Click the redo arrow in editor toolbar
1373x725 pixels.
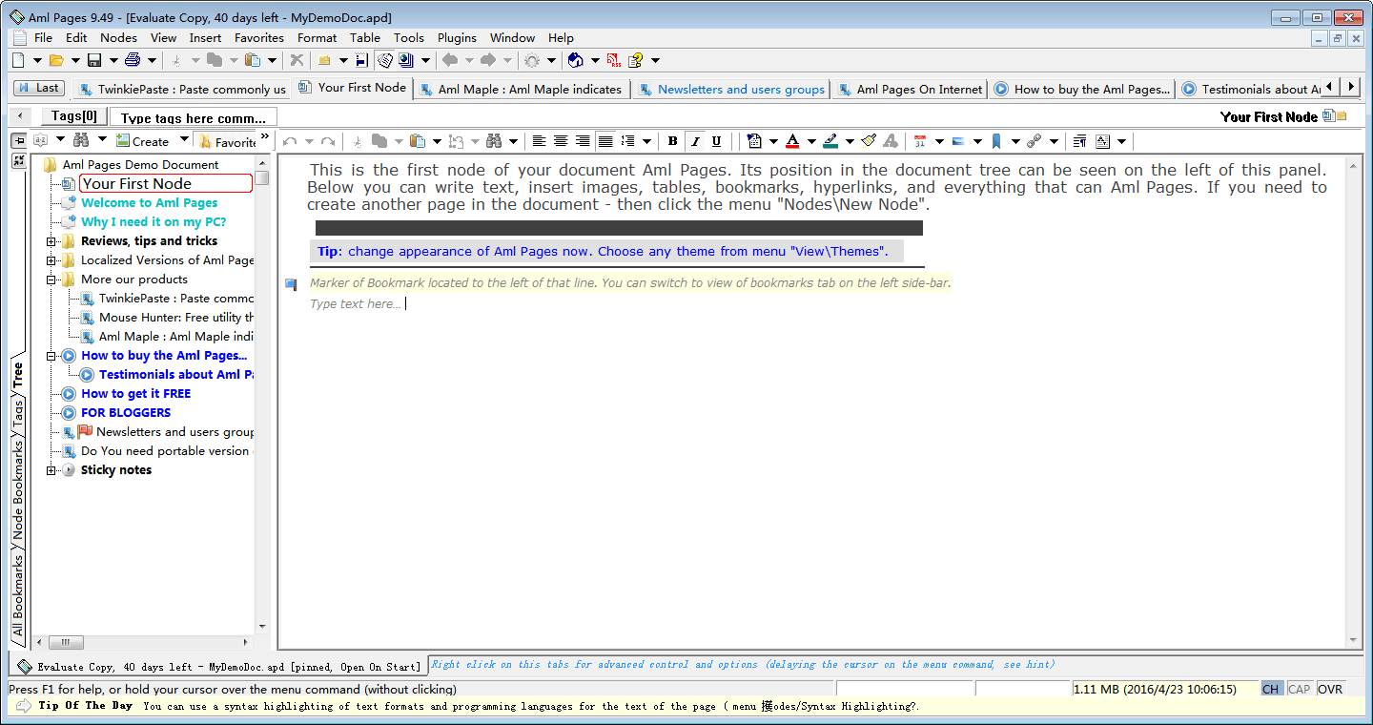point(328,141)
